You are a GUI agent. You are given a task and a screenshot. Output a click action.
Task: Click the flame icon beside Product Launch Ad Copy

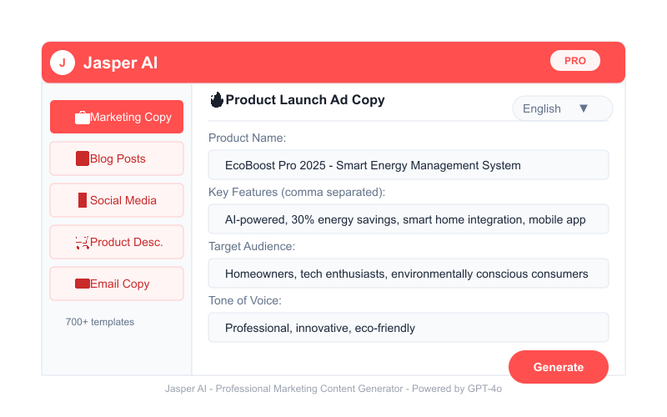coord(217,99)
